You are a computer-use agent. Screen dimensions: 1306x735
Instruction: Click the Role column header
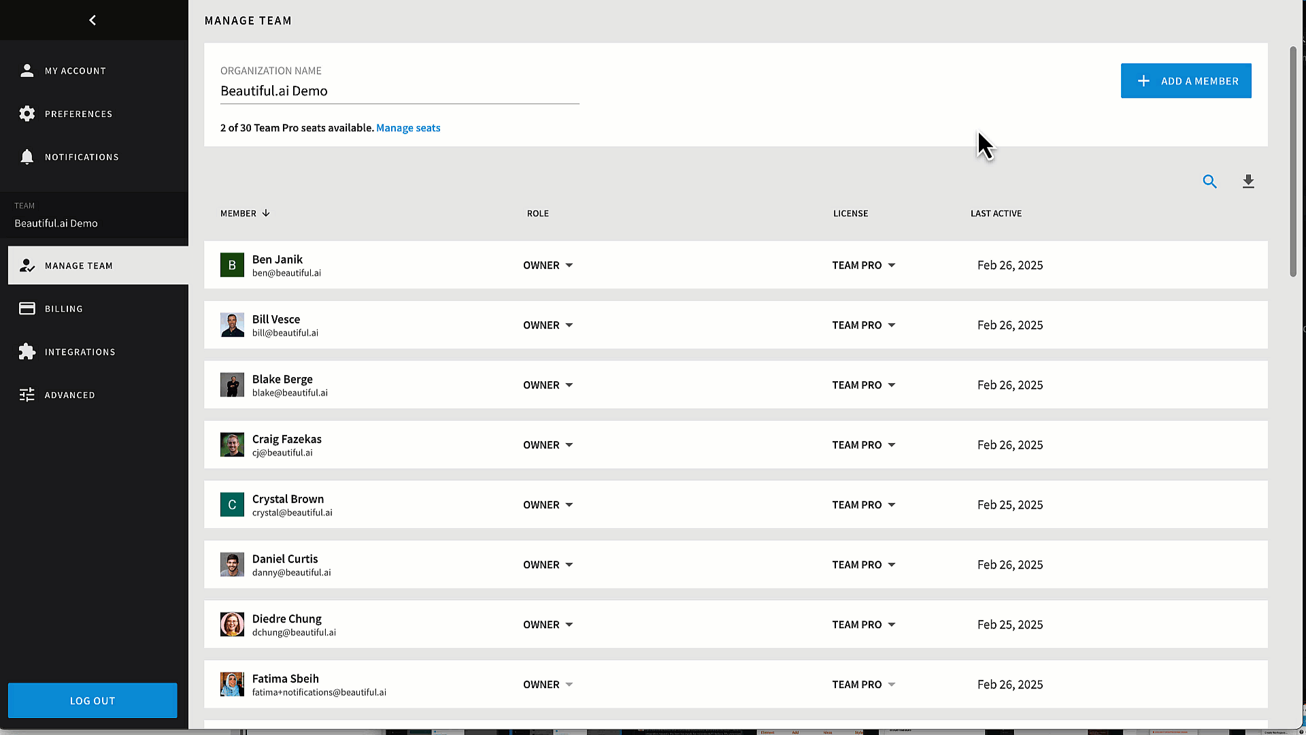pos(537,213)
